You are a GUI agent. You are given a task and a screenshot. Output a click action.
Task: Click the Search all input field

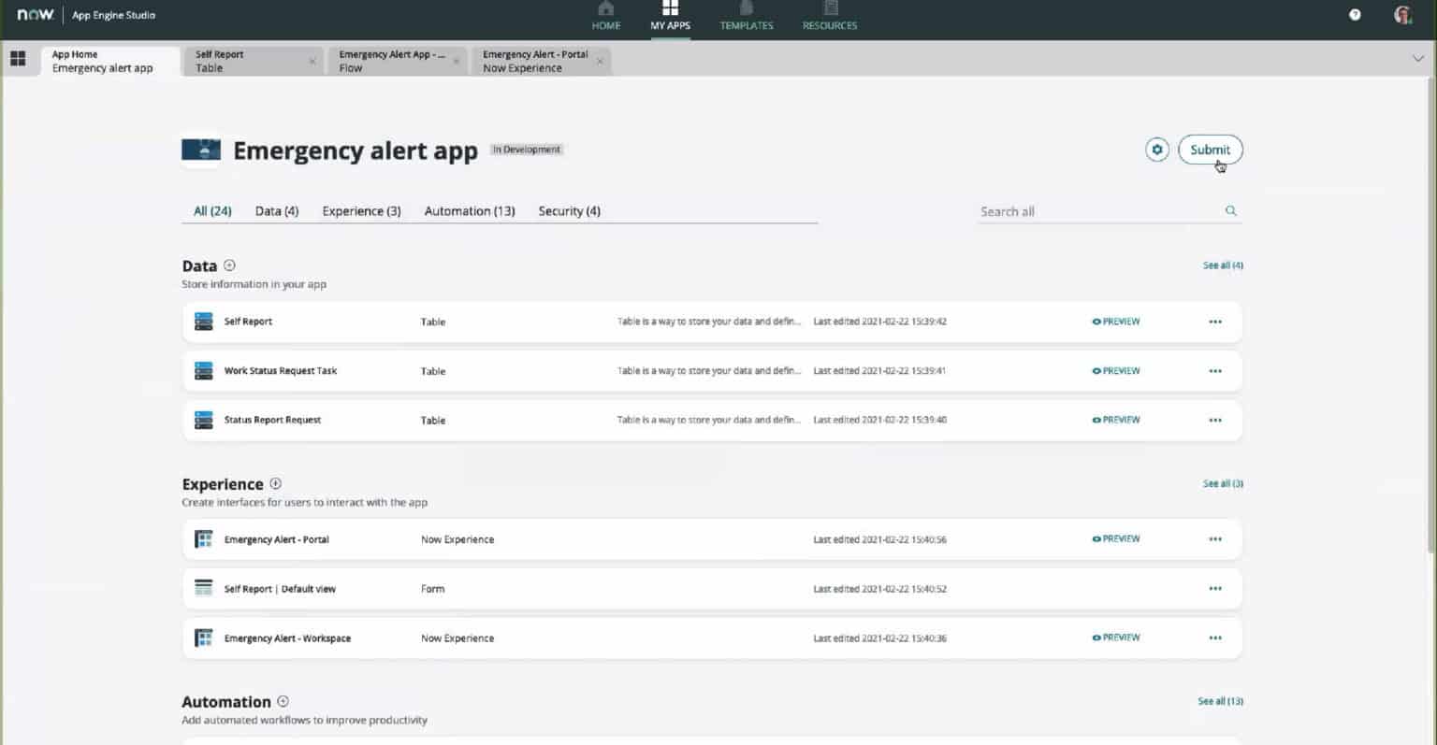point(1076,211)
